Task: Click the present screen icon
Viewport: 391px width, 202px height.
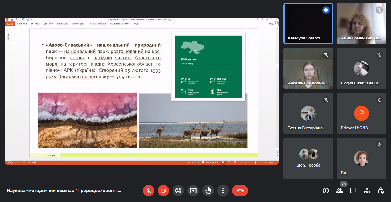Action: click(193, 191)
